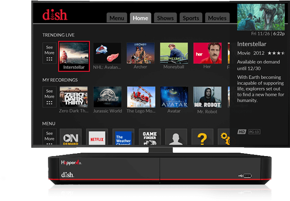Click 'Movie 2012' info text
Screen dimensions: 290x201
point(251,53)
